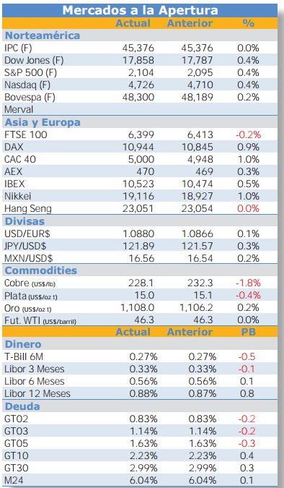This screenshot has height=488, width=284.
Task: Click the Dow Jones (F) row label
Action: (x=34, y=60)
